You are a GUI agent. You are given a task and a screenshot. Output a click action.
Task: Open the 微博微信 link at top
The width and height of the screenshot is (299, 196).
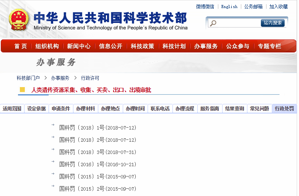click(x=205, y=6)
